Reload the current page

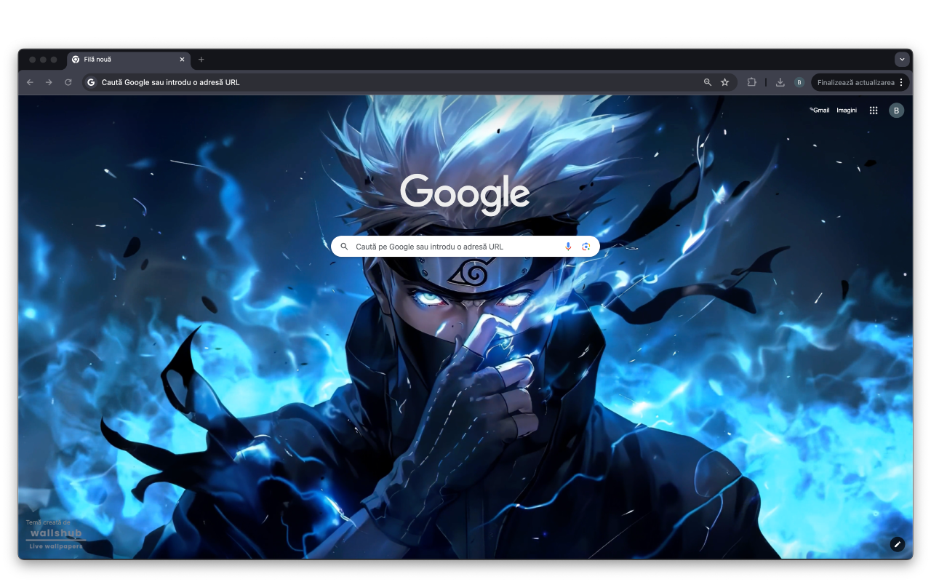pos(68,82)
